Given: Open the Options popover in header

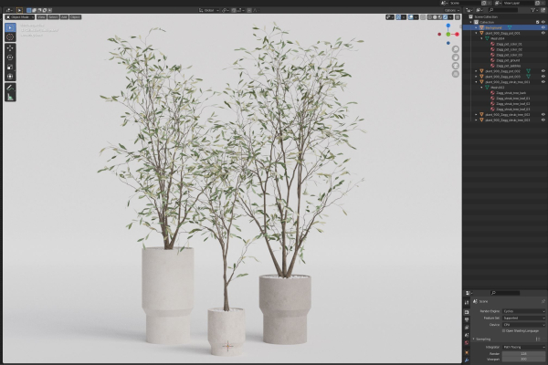Looking at the screenshot, I should tap(452, 10).
